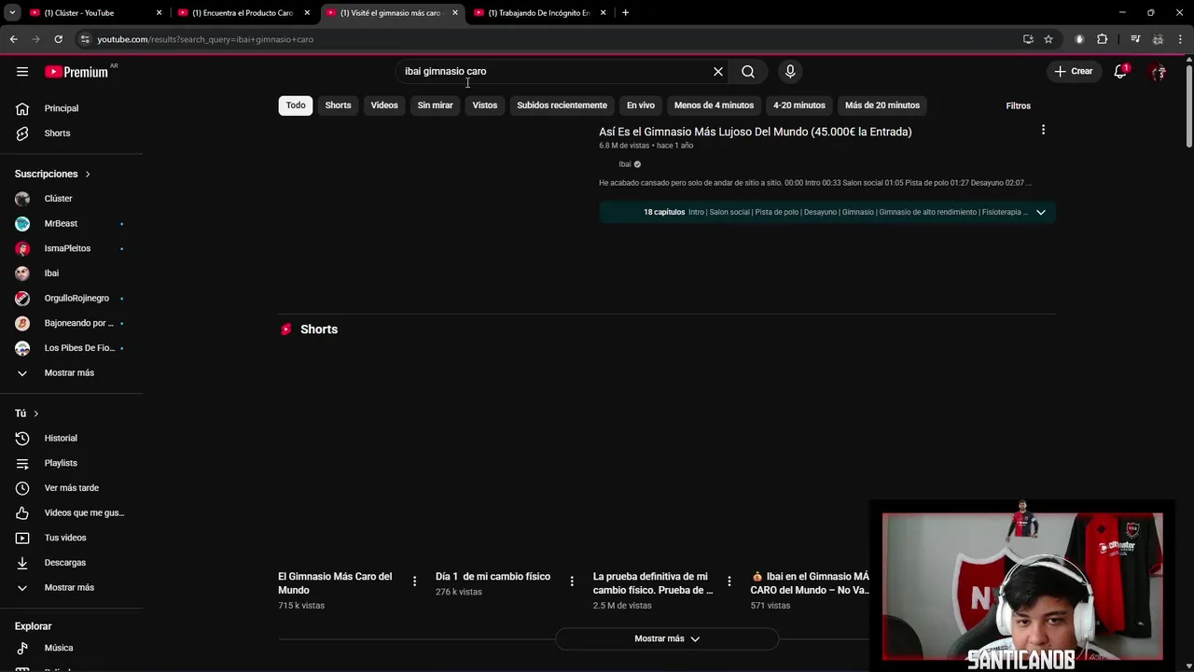This screenshot has height=672, width=1194.
Task: Expand the 18 capítulos chapter list
Action: pos(1040,212)
